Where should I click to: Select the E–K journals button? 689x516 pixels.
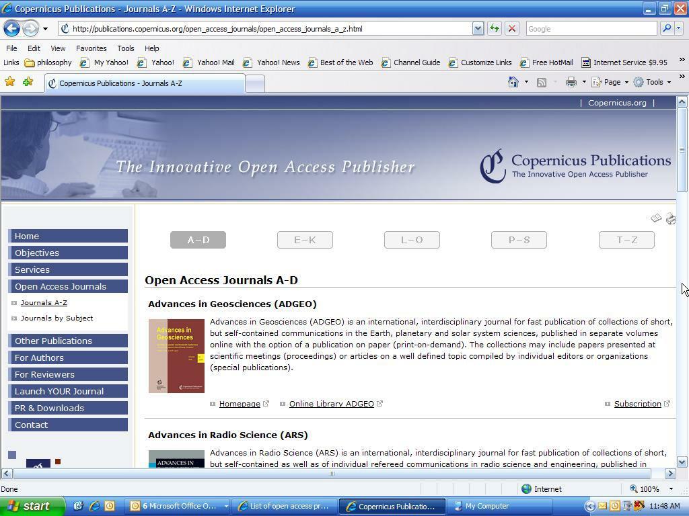click(305, 240)
